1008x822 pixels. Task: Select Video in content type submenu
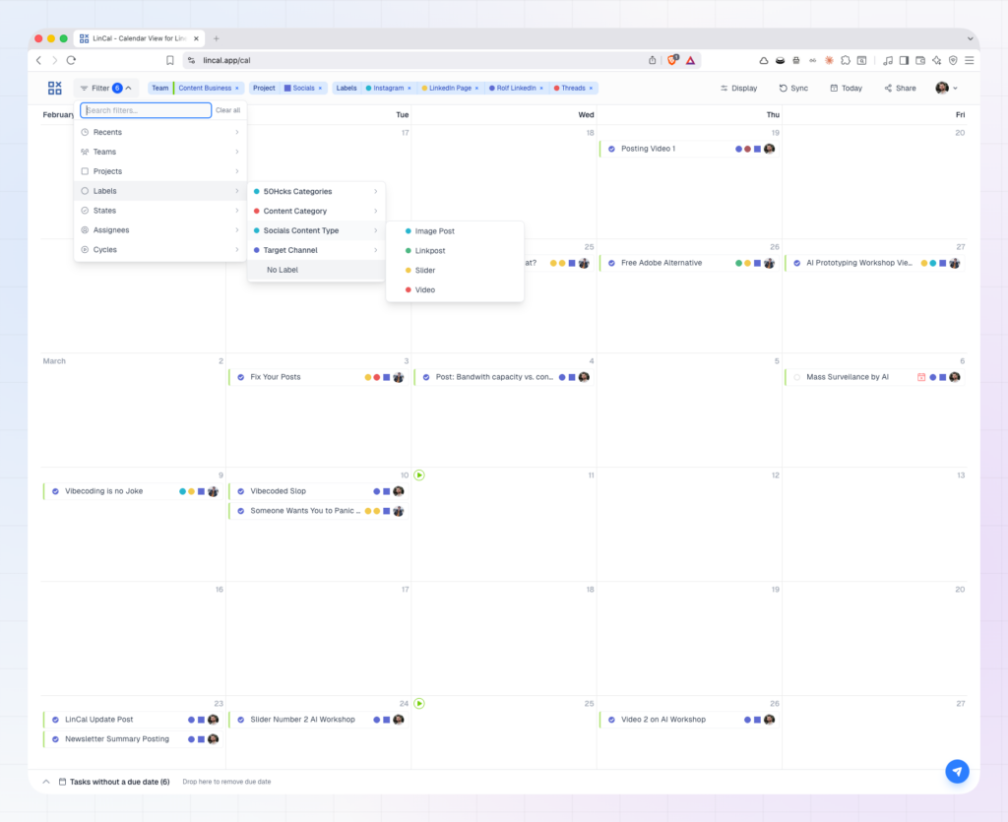[424, 290]
